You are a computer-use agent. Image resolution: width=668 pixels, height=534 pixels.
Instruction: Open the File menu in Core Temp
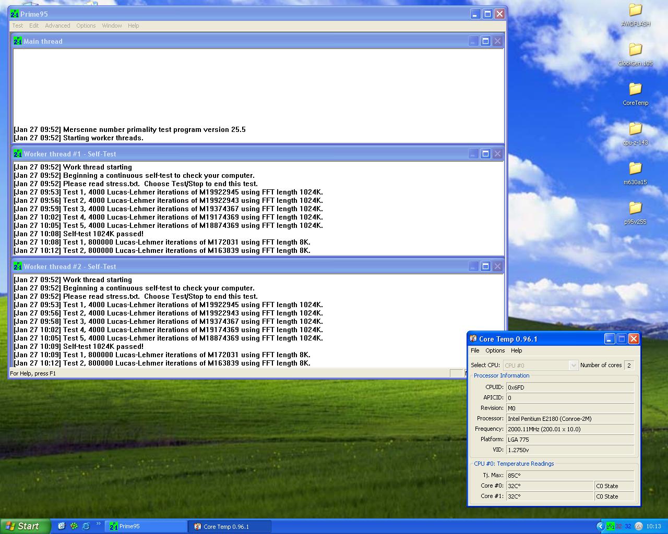point(475,350)
